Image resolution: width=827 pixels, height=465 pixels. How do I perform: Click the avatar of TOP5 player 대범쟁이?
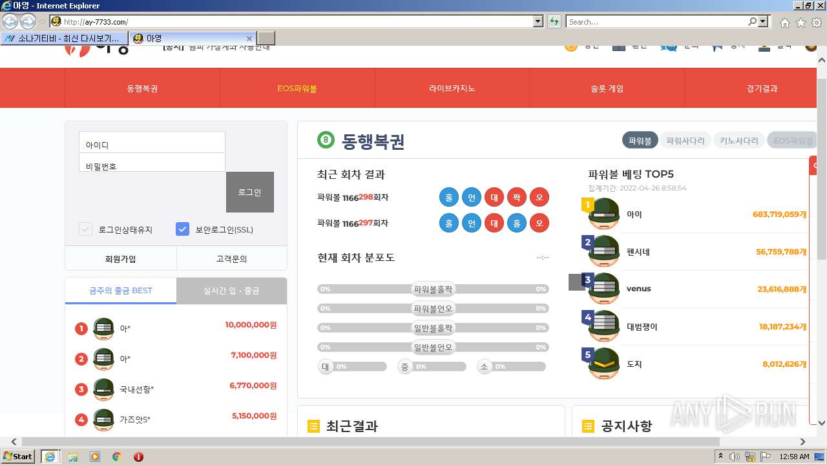click(603, 327)
